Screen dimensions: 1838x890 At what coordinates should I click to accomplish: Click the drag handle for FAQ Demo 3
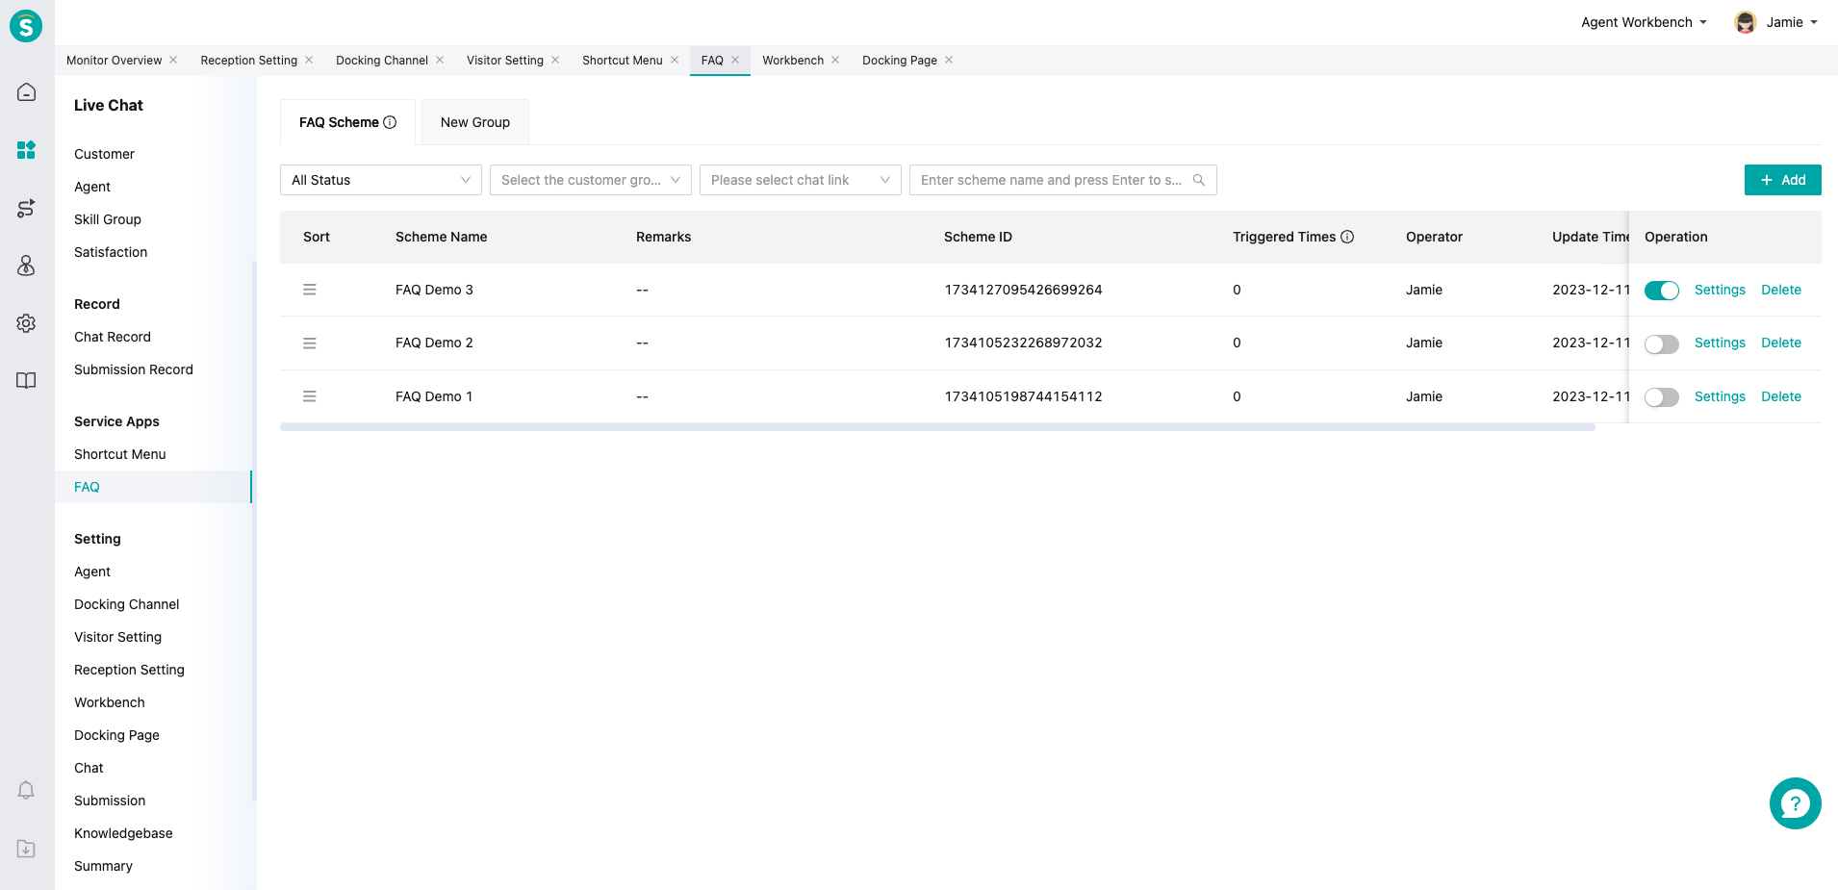[x=310, y=290]
